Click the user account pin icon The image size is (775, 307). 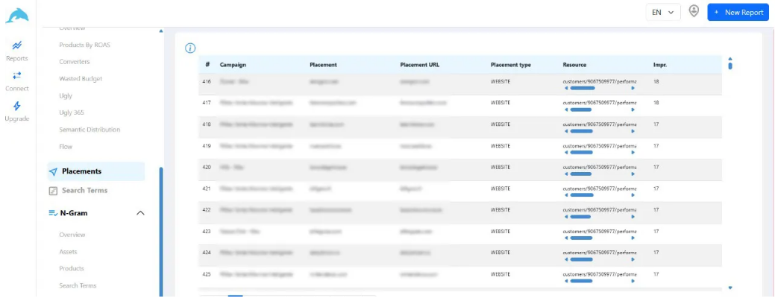pos(694,11)
